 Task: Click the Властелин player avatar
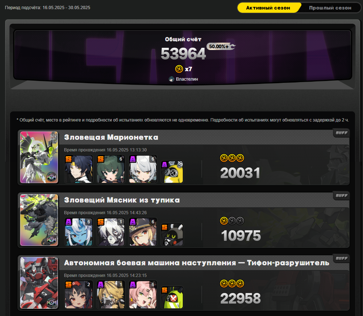pyautogui.click(x=171, y=79)
